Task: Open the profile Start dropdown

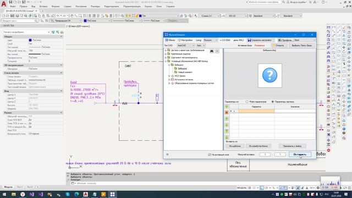Action: pyautogui.click(x=304, y=40)
